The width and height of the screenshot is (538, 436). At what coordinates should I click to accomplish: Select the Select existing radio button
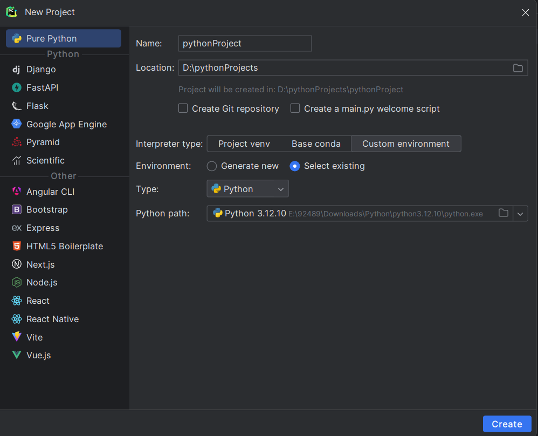point(295,166)
